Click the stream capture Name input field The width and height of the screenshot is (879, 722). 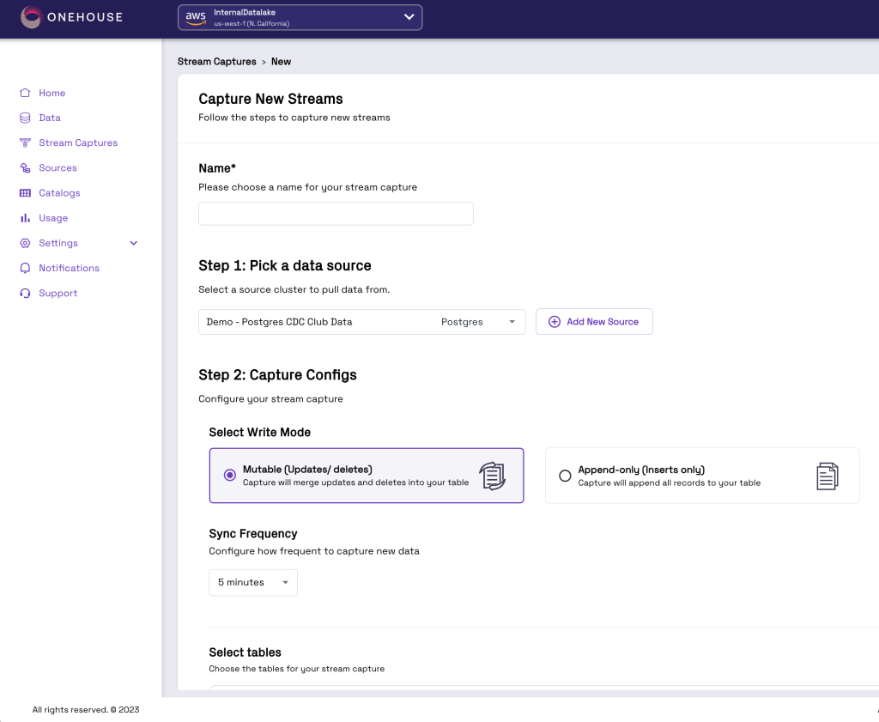coord(335,213)
